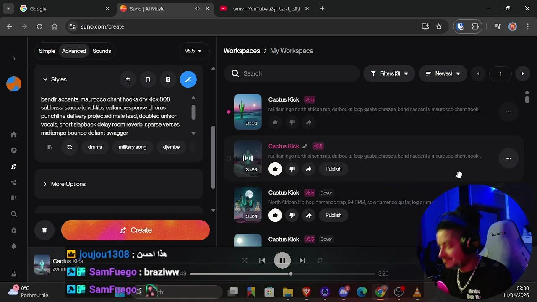Skip to the previous track

[x=262, y=260]
